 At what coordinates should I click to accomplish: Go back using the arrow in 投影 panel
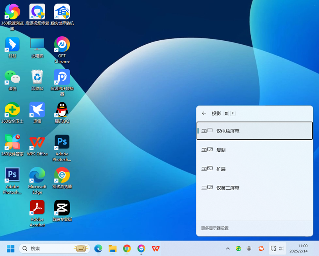coord(204,113)
